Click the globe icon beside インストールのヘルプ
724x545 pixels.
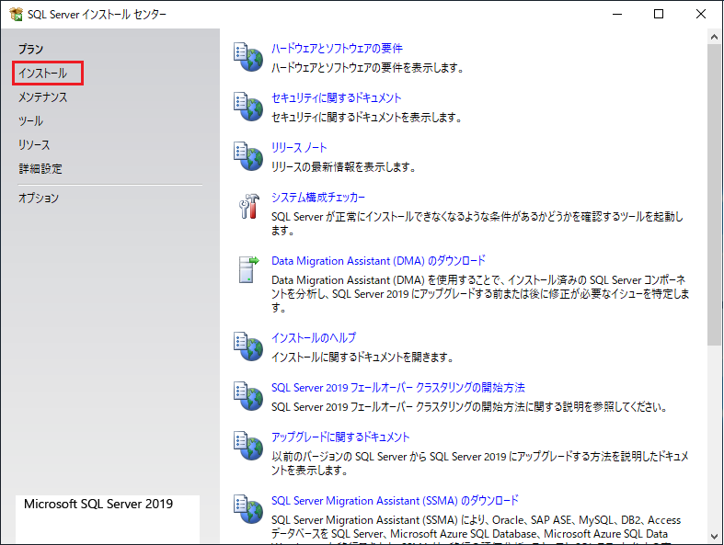248,346
